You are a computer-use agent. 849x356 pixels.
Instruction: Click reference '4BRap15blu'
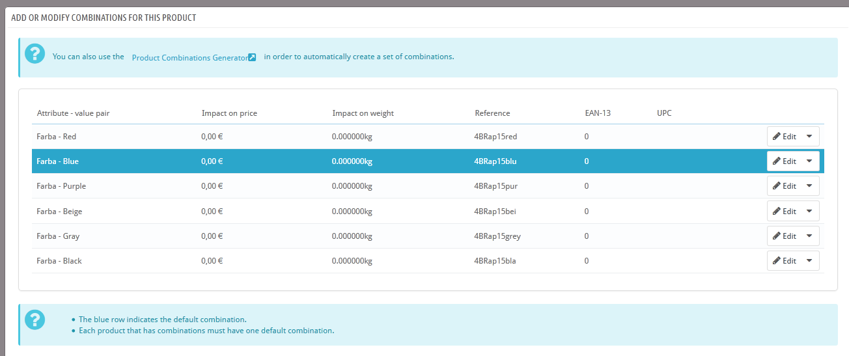(495, 161)
